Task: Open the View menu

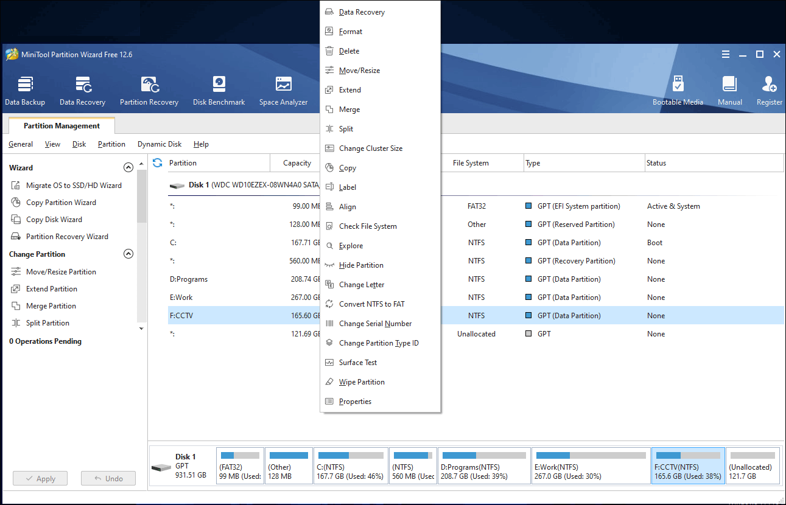Action: point(53,144)
